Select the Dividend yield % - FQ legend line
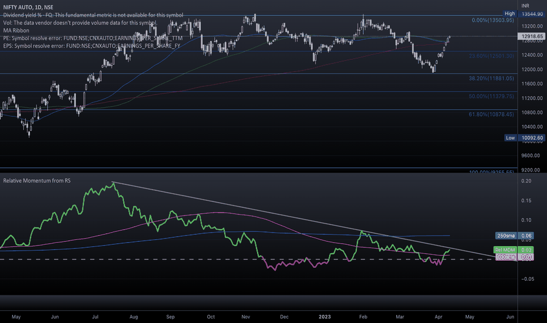 (x=93, y=15)
